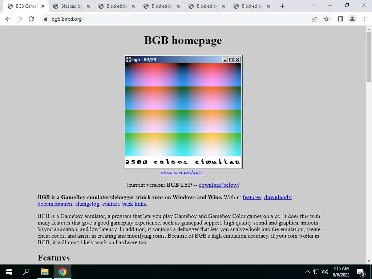Jump to the features section link
This screenshot has height=279, width=372.
pos(252,197)
